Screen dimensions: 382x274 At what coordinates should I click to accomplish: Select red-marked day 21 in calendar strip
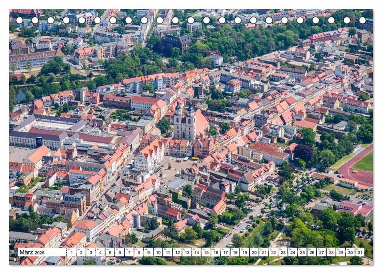pyautogui.click(x=264, y=252)
